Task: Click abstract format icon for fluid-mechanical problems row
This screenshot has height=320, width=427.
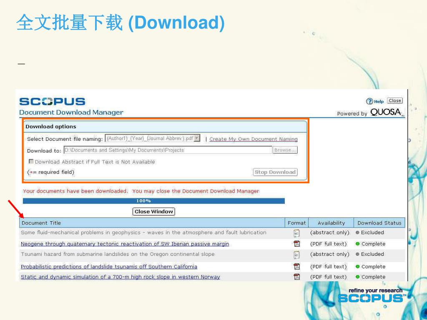Action: [296, 233]
